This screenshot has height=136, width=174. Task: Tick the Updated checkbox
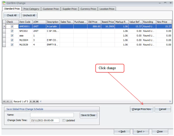64,120
